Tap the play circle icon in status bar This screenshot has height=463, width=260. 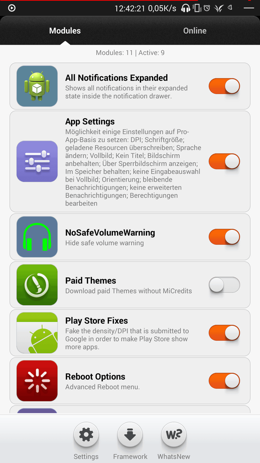tap(12, 8)
